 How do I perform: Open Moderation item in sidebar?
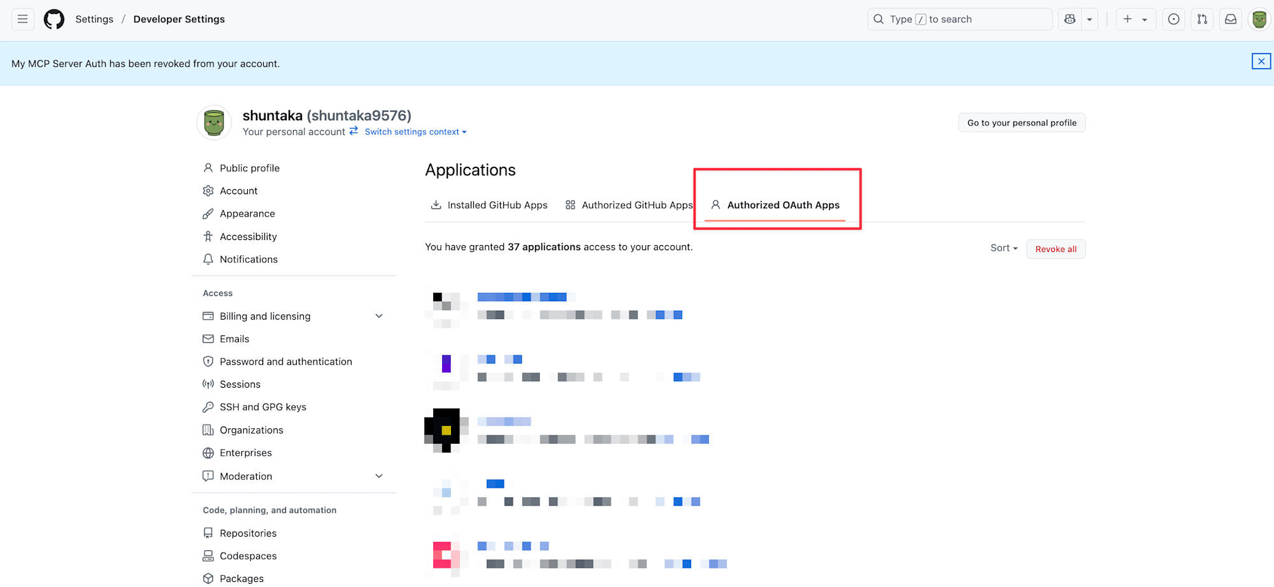pos(245,476)
